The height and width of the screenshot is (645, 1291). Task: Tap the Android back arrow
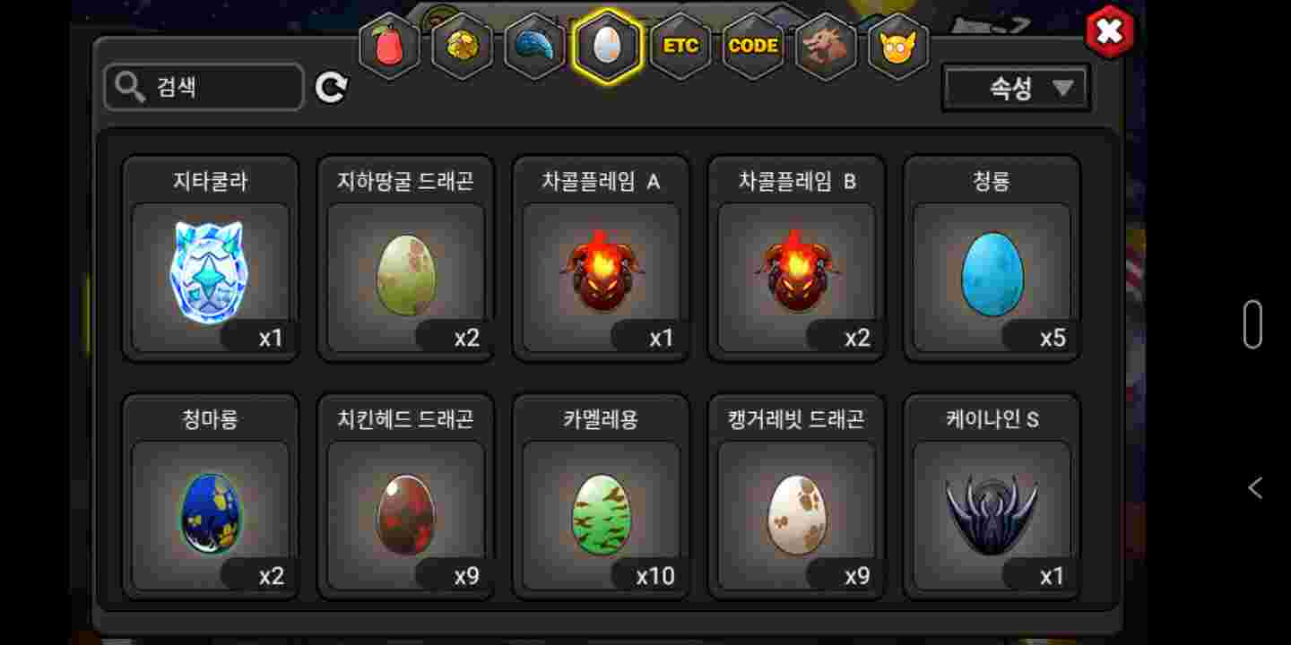pyautogui.click(x=1255, y=488)
